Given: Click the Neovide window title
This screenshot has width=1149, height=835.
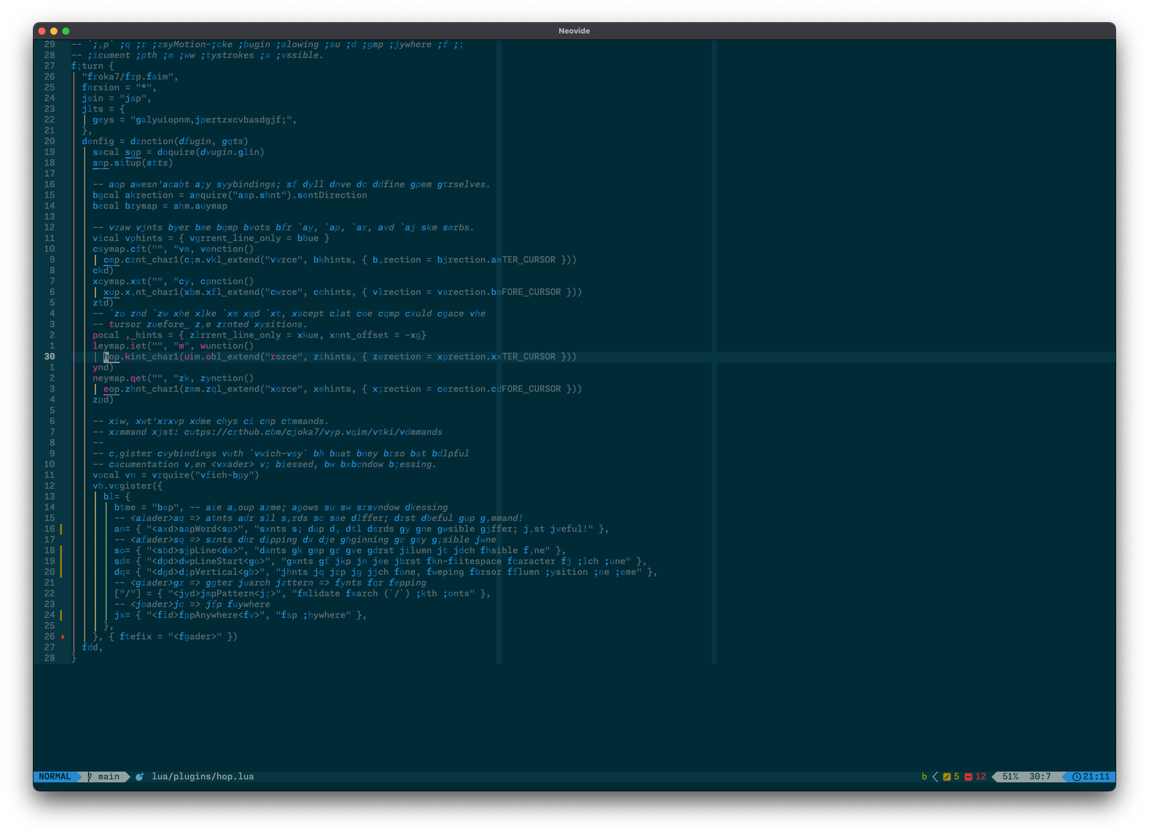Looking at the screenshot, I should [574, 31].
